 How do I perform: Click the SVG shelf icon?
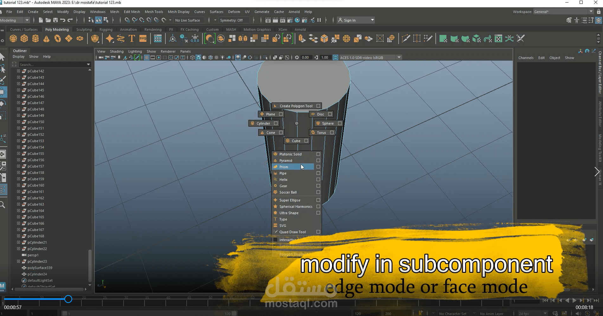[x=143, y=39]
